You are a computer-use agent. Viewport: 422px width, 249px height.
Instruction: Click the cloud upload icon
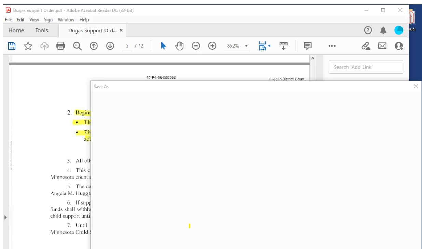pyautogui.click(x=44, y=45)
